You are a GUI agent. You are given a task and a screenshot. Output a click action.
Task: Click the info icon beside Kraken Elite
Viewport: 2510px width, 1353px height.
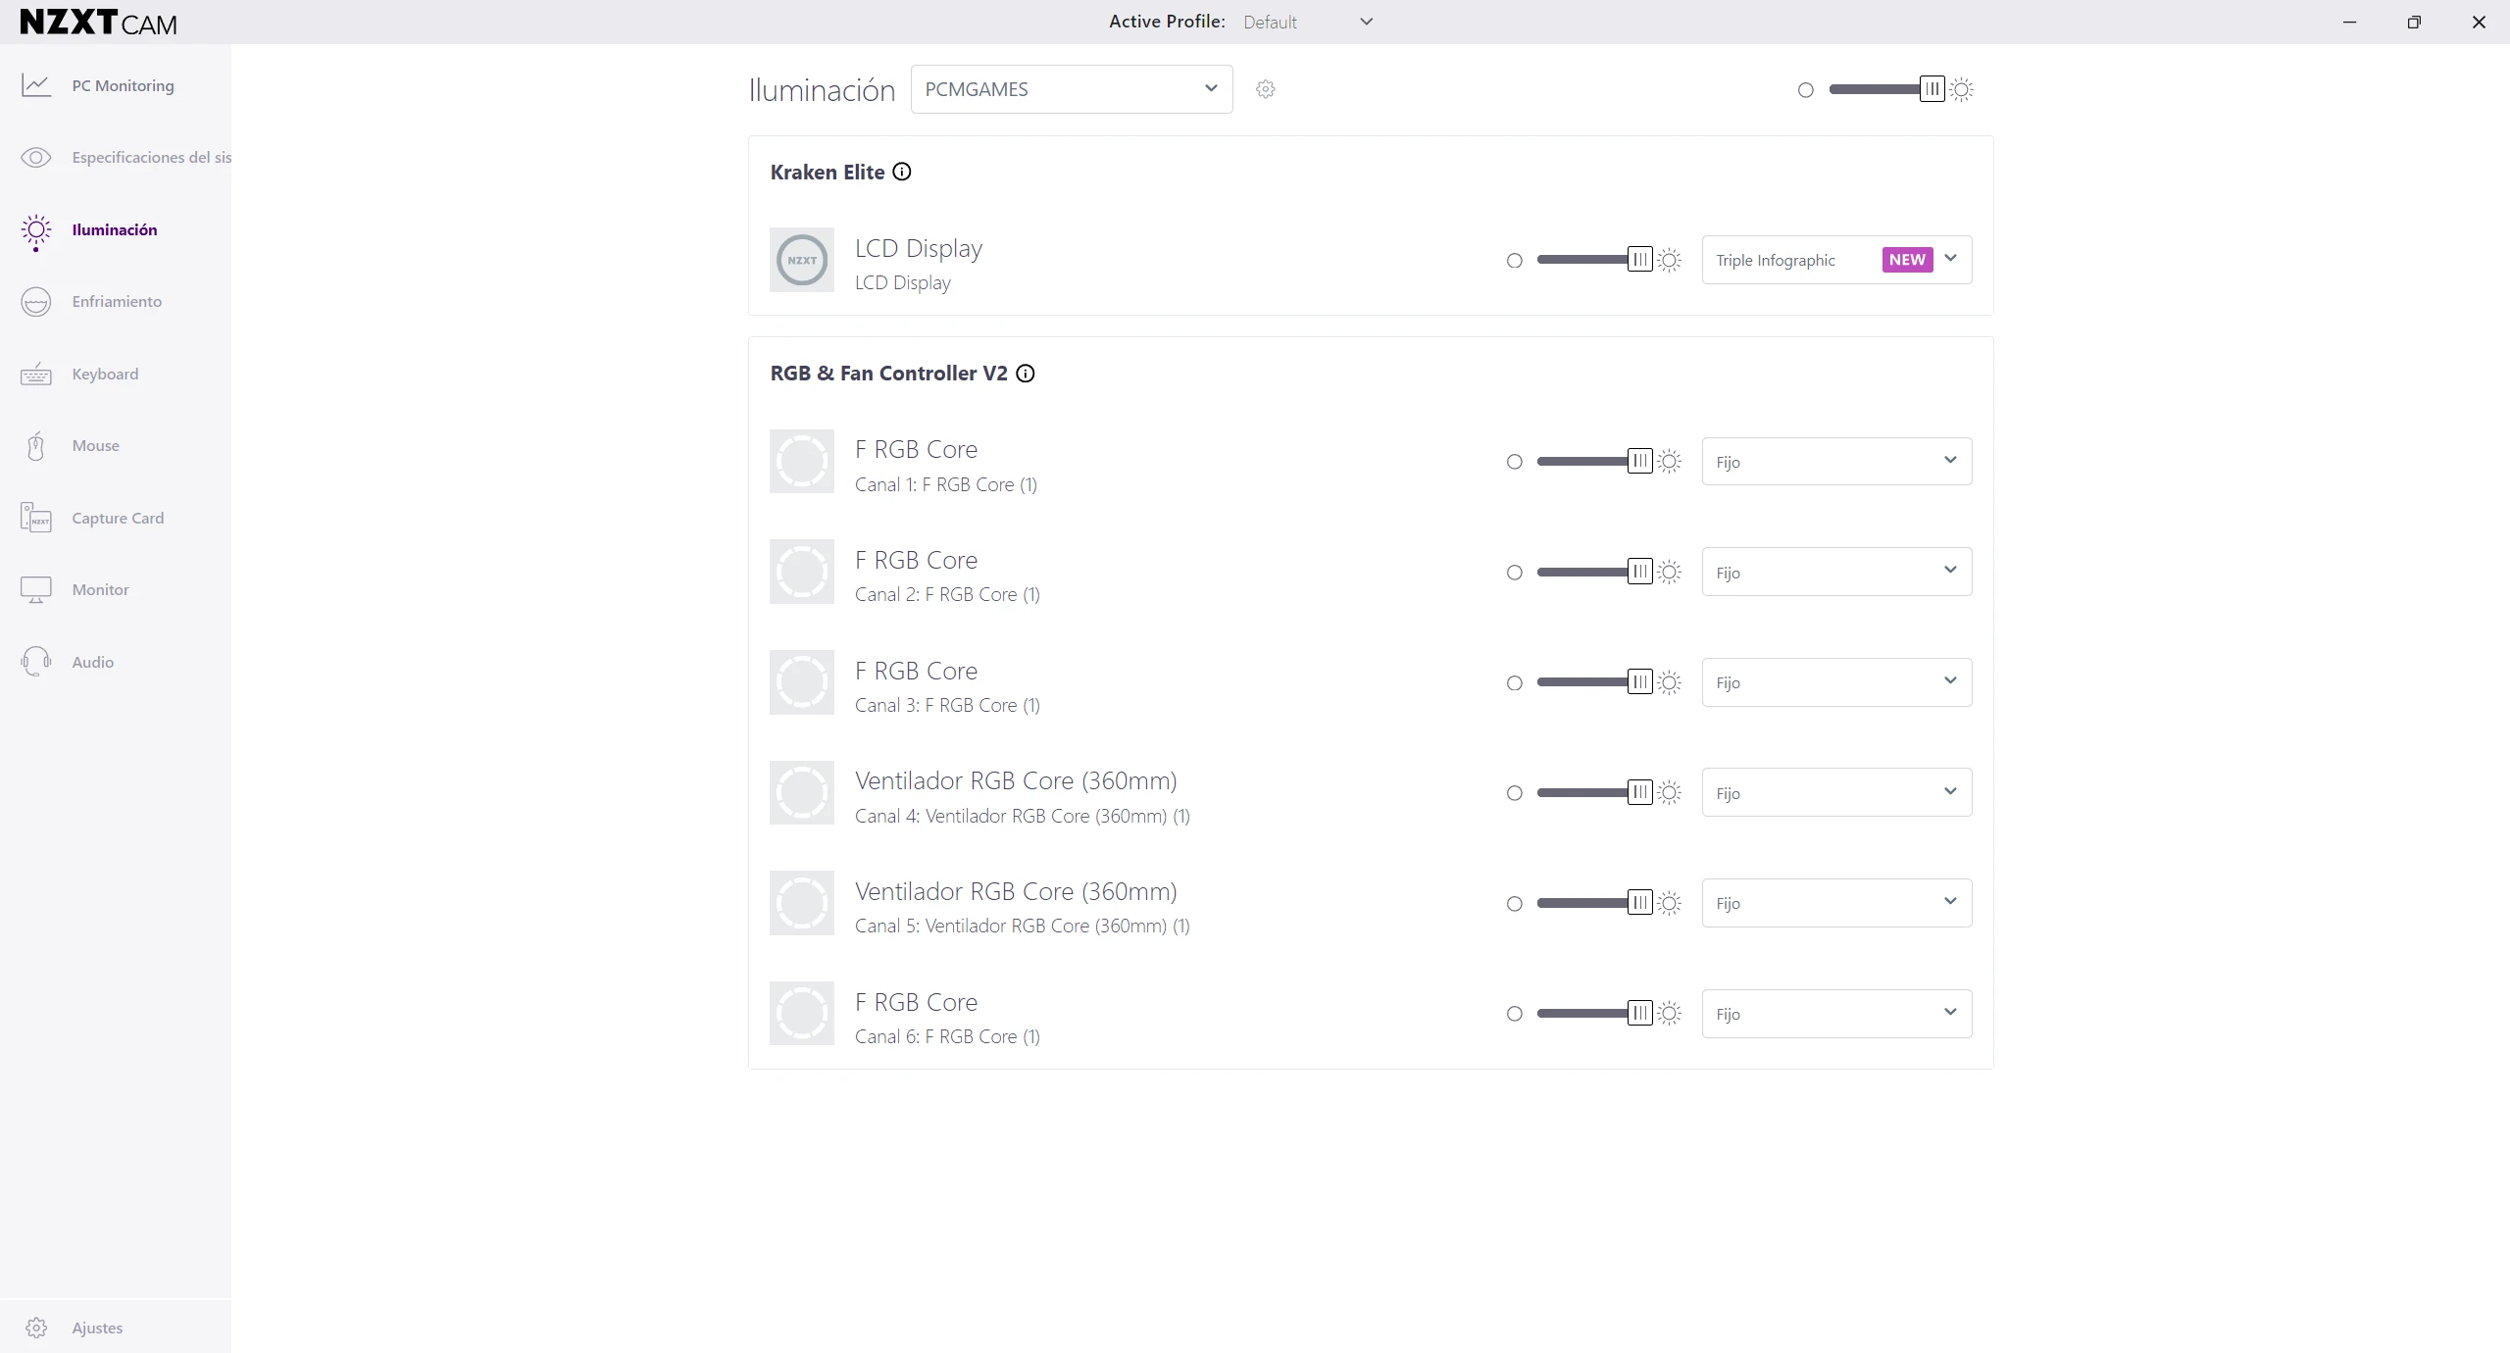(902, 172)
